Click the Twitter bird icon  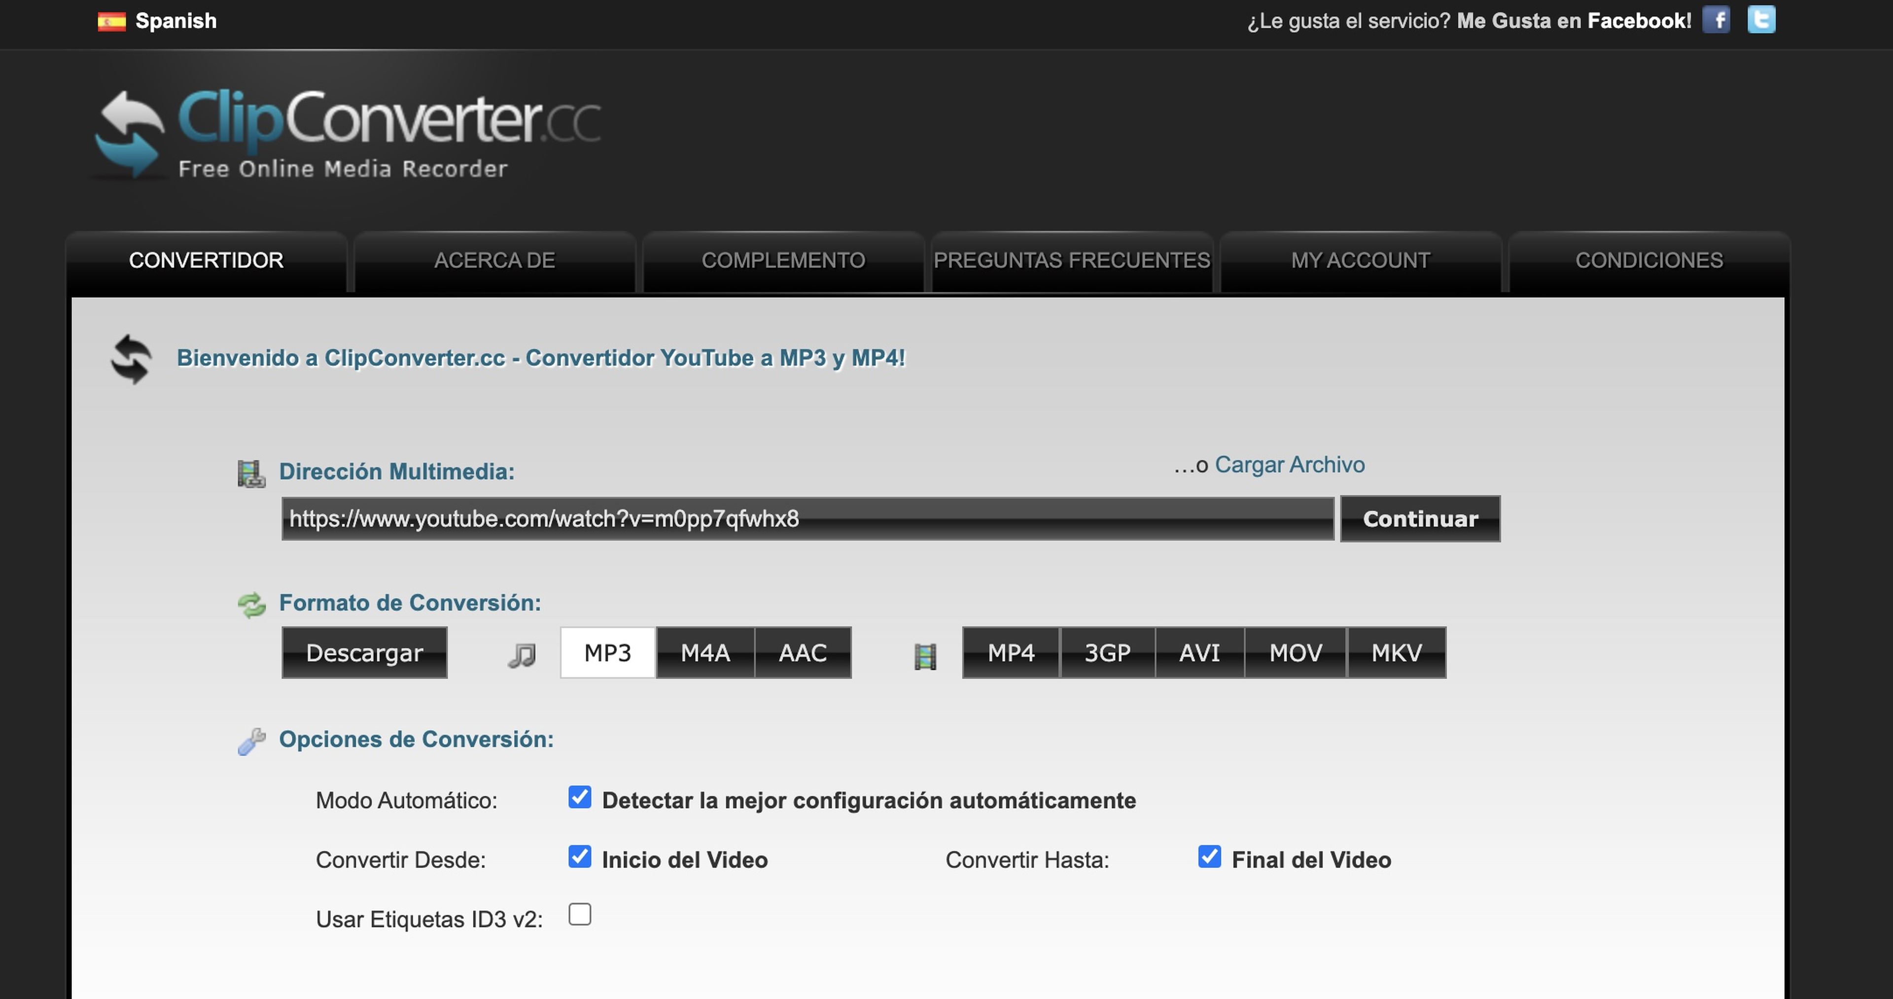(x=1761, y=20)
